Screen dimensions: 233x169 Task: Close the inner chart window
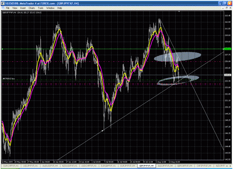coord(230,8)
